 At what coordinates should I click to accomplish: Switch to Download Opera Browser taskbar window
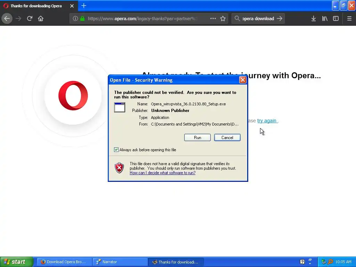64,262
